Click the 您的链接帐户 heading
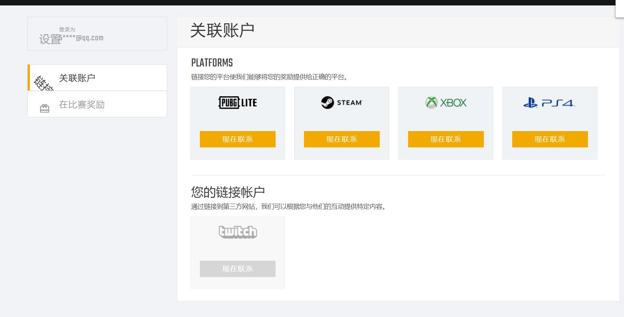This screenshot has width=624, height=317. 228,192
